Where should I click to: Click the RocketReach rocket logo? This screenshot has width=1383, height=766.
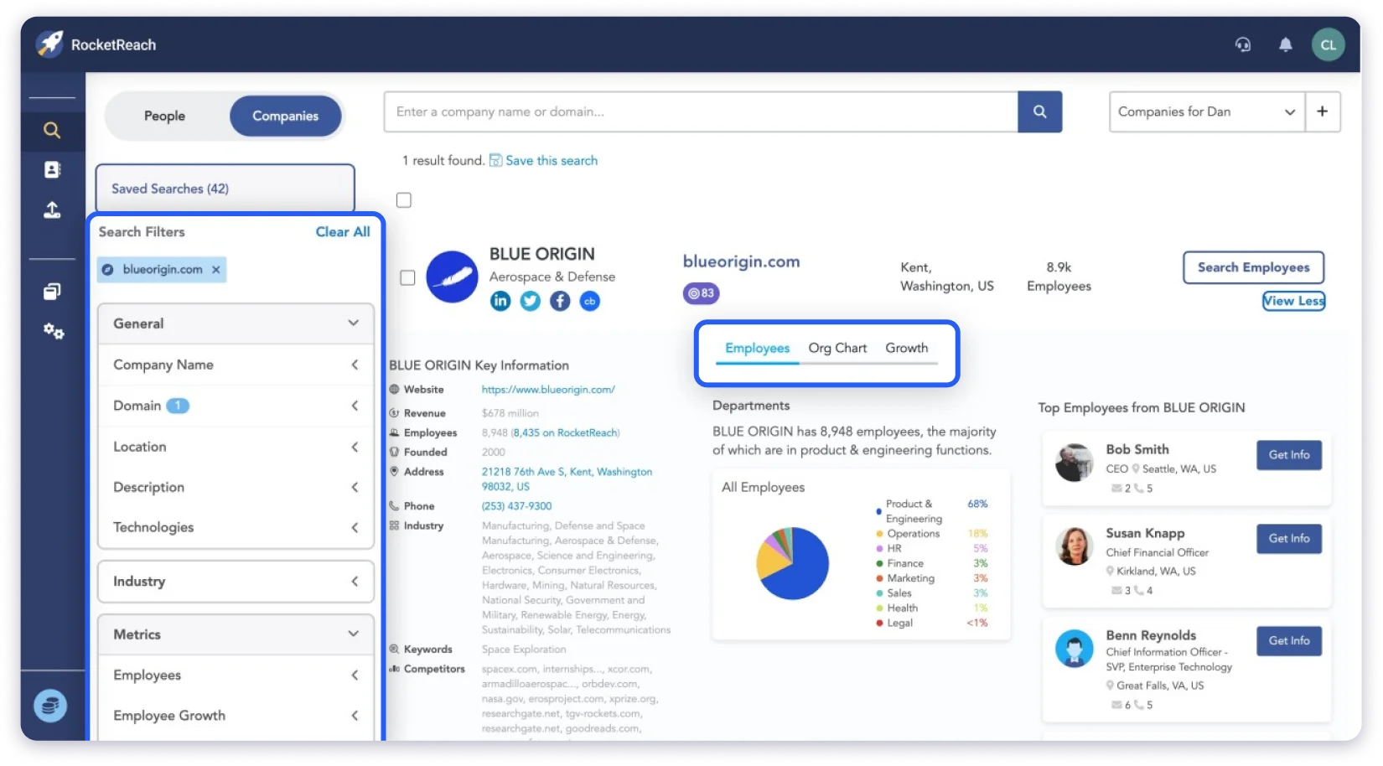[x=49, y=44]
